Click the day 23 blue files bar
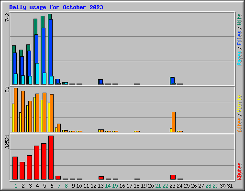 click(x=173, y=80)
